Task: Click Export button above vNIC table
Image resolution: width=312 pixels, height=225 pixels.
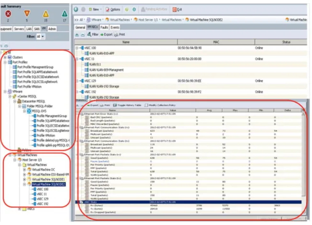Action: 106,34
